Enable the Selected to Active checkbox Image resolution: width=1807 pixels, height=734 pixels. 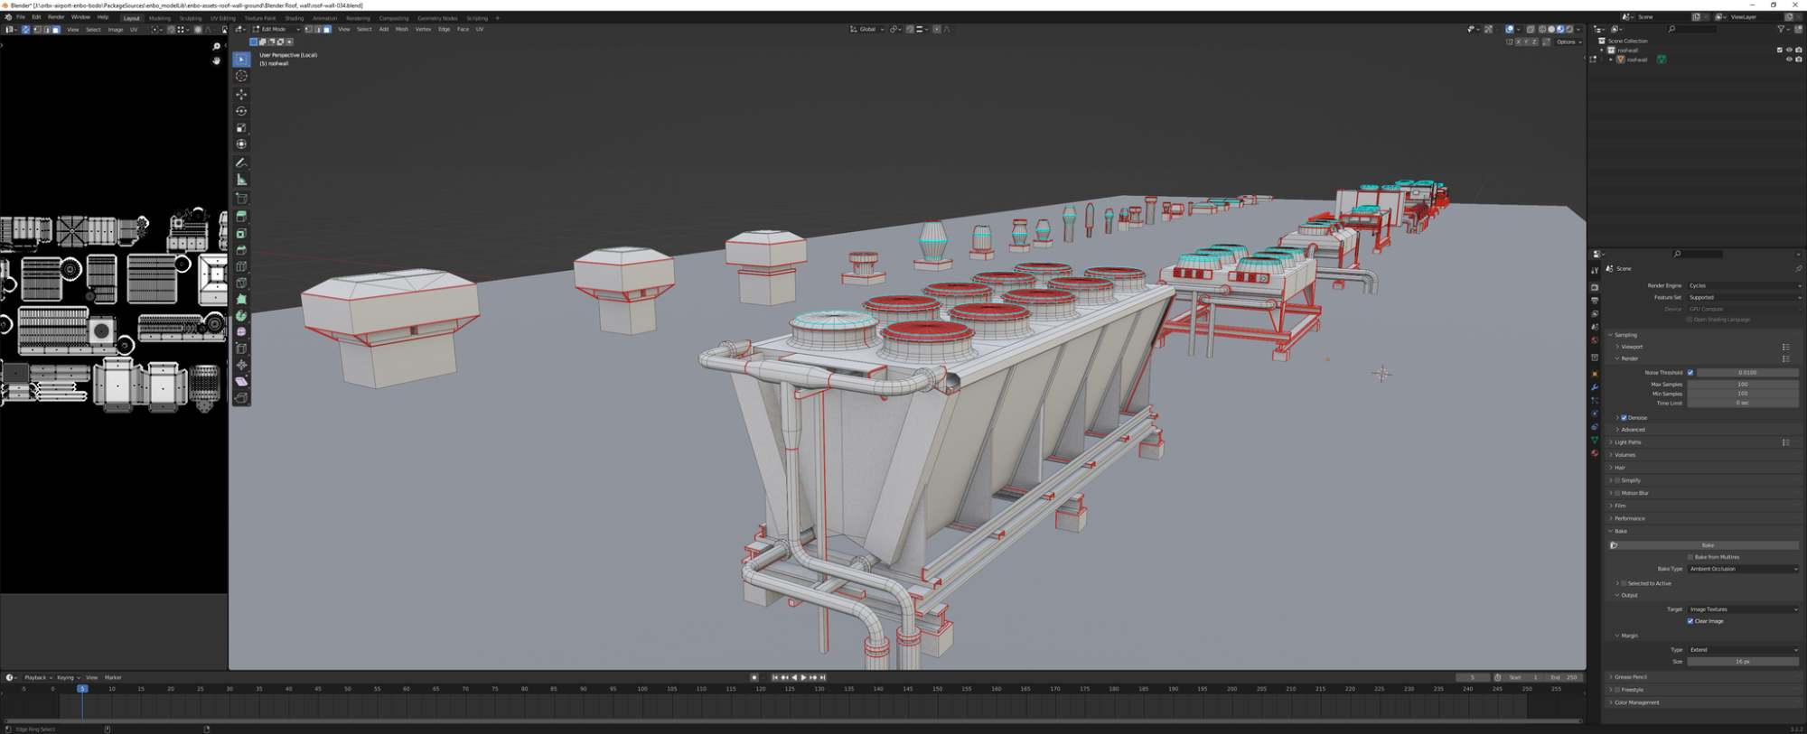click(x=1624, y=583)
